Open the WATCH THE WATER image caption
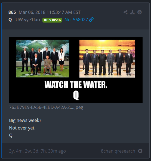Screen dimensions: 151x161 click(76, 84)
